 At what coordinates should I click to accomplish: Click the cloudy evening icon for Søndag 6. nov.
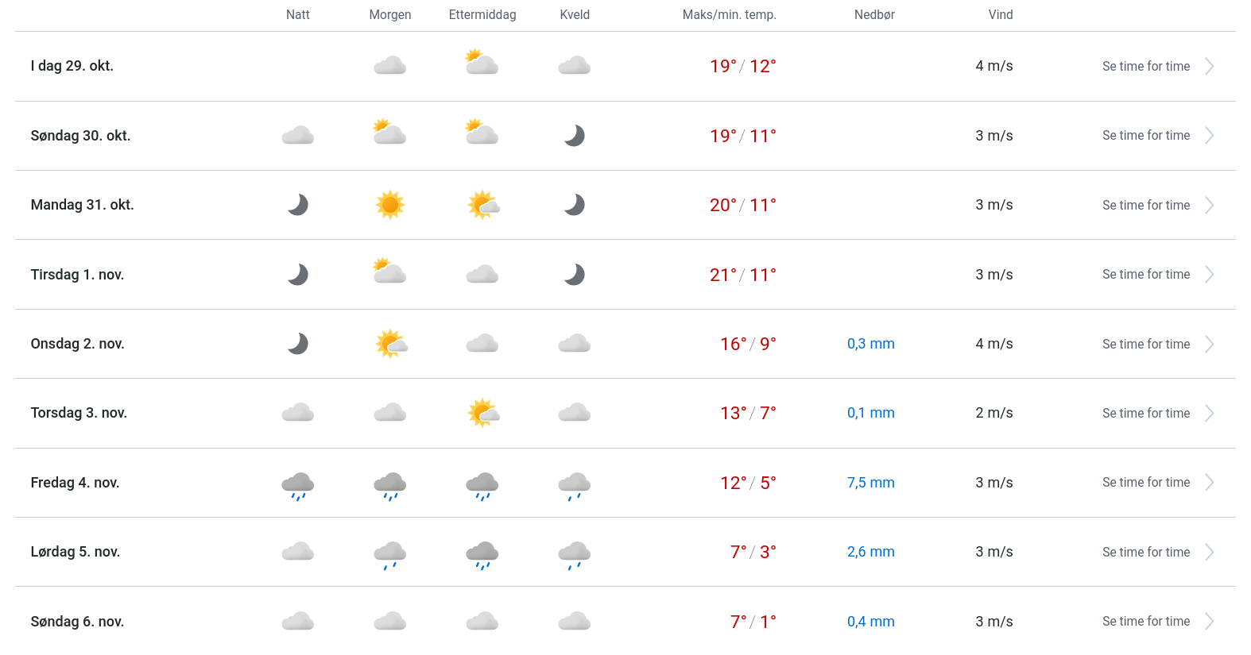[x=575, y=621]
